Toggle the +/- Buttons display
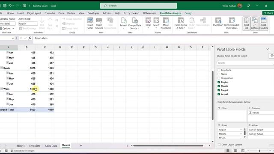The width and height of the screenshot is (274, 154). point(255,24)
